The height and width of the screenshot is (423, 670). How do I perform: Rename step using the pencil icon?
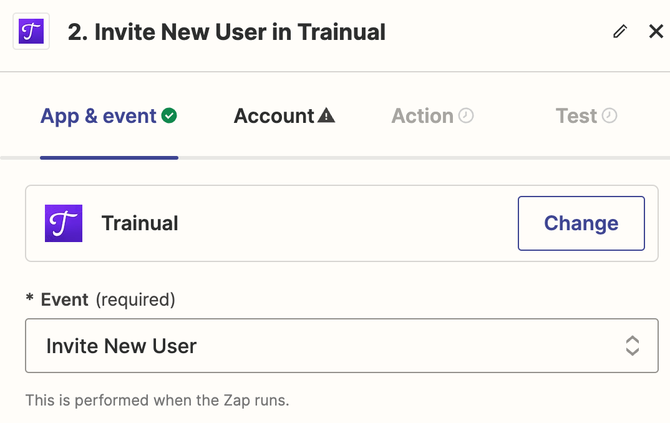coord(620,31)
